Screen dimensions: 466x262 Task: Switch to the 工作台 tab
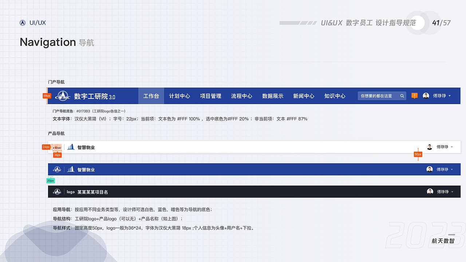coord(151,96)
